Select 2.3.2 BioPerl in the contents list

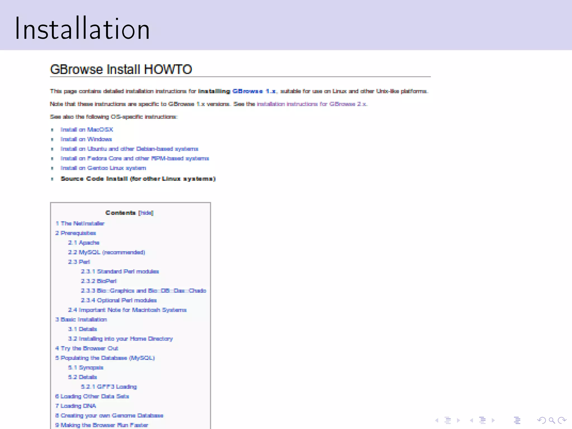[x=99, y=281]
